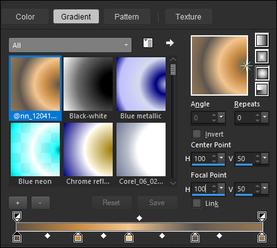Click the plus button to add gradient
This screenshot has height=248, width=277.
click(x=18, y=203)
